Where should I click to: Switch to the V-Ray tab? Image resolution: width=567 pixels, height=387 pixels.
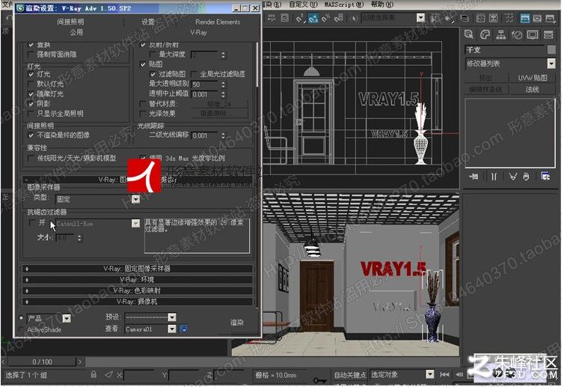click(x=198, y=33)
